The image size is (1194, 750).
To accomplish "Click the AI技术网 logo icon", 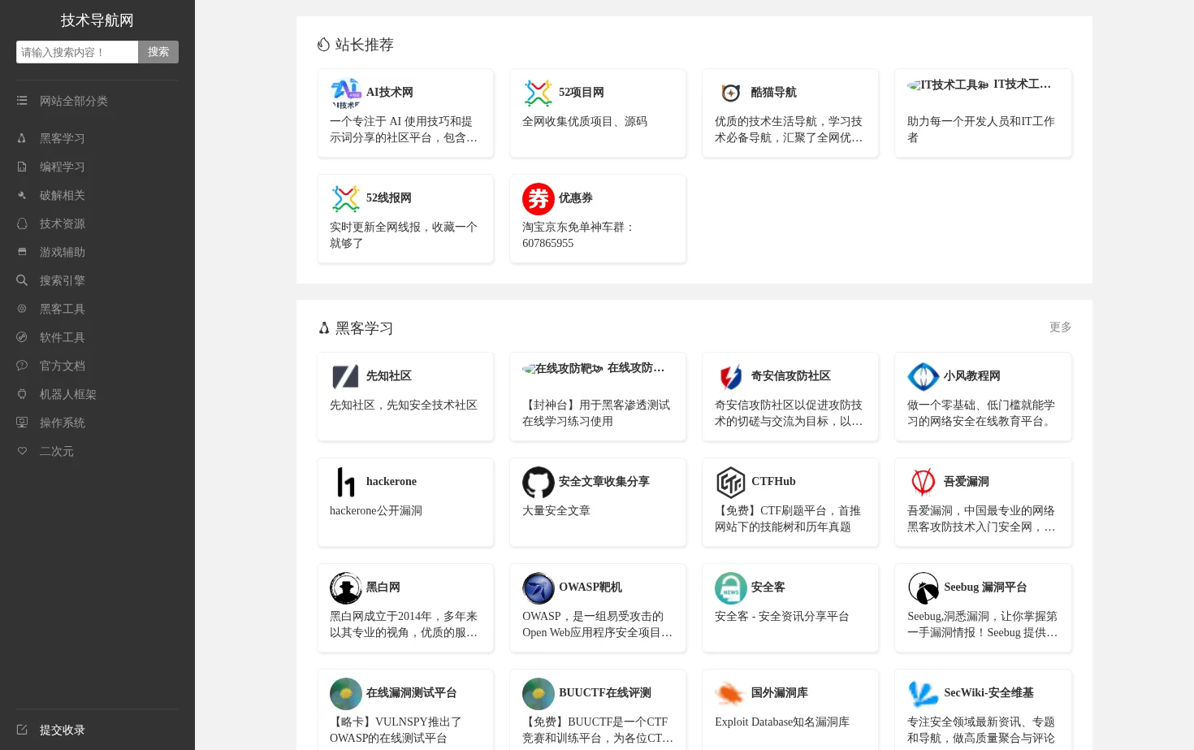I will pos(346,93).
